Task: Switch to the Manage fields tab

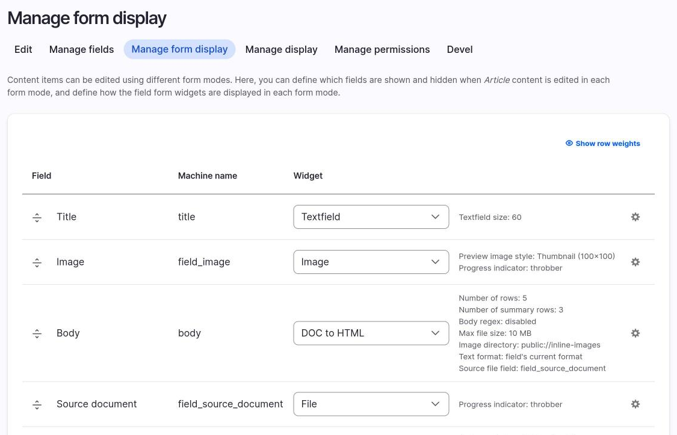Action: [82, 50]
